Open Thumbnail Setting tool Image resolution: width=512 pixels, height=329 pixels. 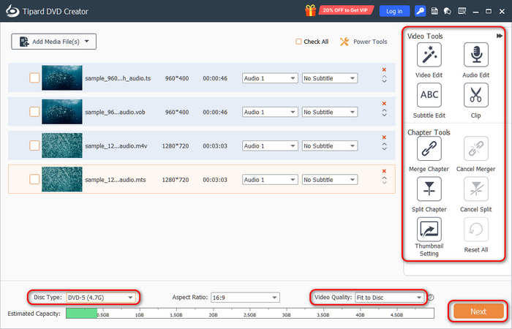coord(429,230)
